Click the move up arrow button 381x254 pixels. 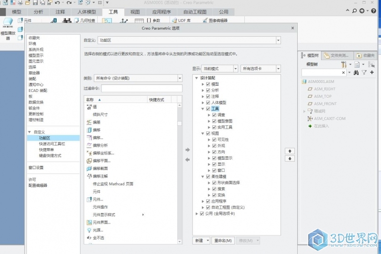pos(290,151)
